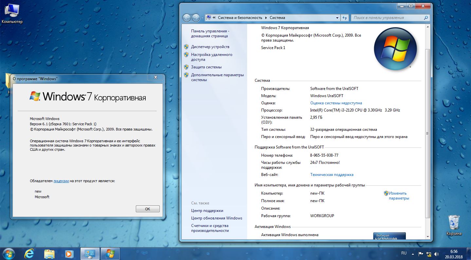Click the лицензии link in About Windows
The image size is (471, 260).
point(61,181)
